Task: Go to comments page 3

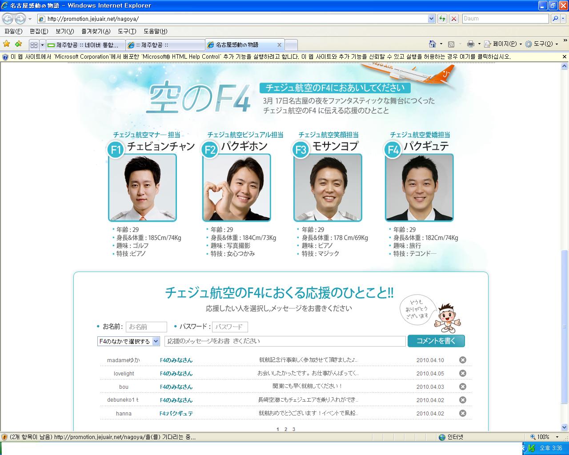Action: [293, 429]
